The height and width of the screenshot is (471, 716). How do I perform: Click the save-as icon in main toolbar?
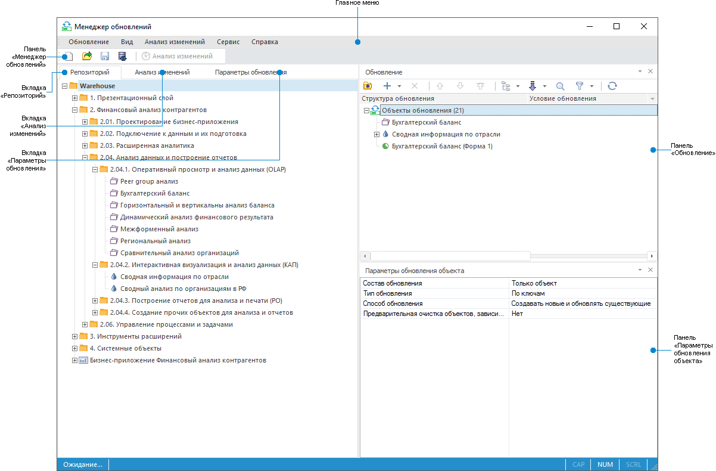pyautogui.click(x=122, y=56)
